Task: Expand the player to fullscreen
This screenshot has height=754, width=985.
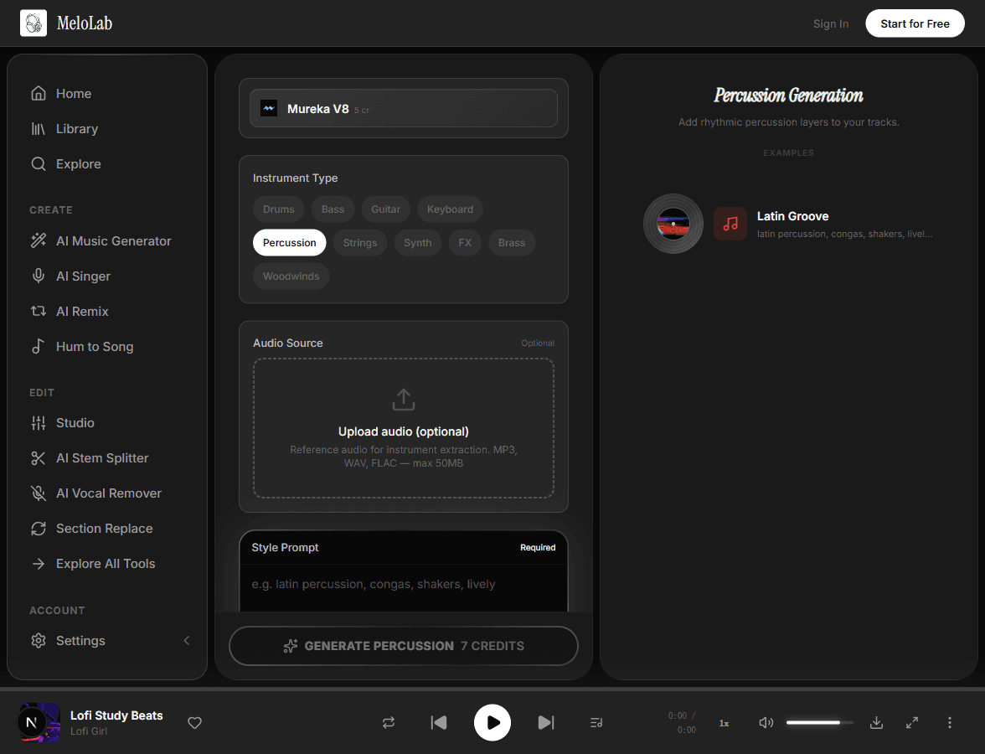Action: point(912,722)
